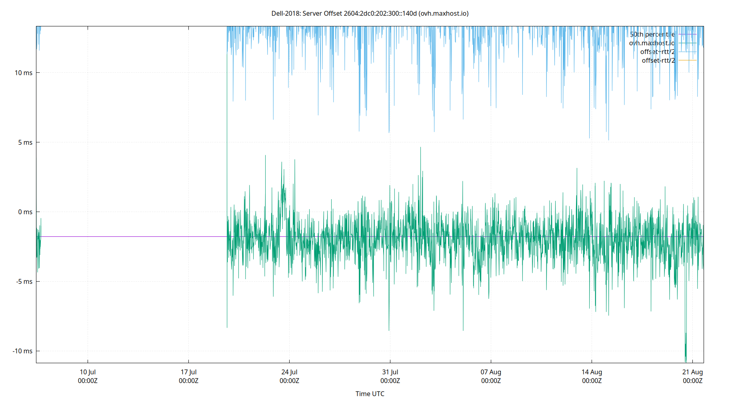Toggle the offset+rtt/2 legend entry
Screen dimensions: 740x400
[x=657, y=52]
